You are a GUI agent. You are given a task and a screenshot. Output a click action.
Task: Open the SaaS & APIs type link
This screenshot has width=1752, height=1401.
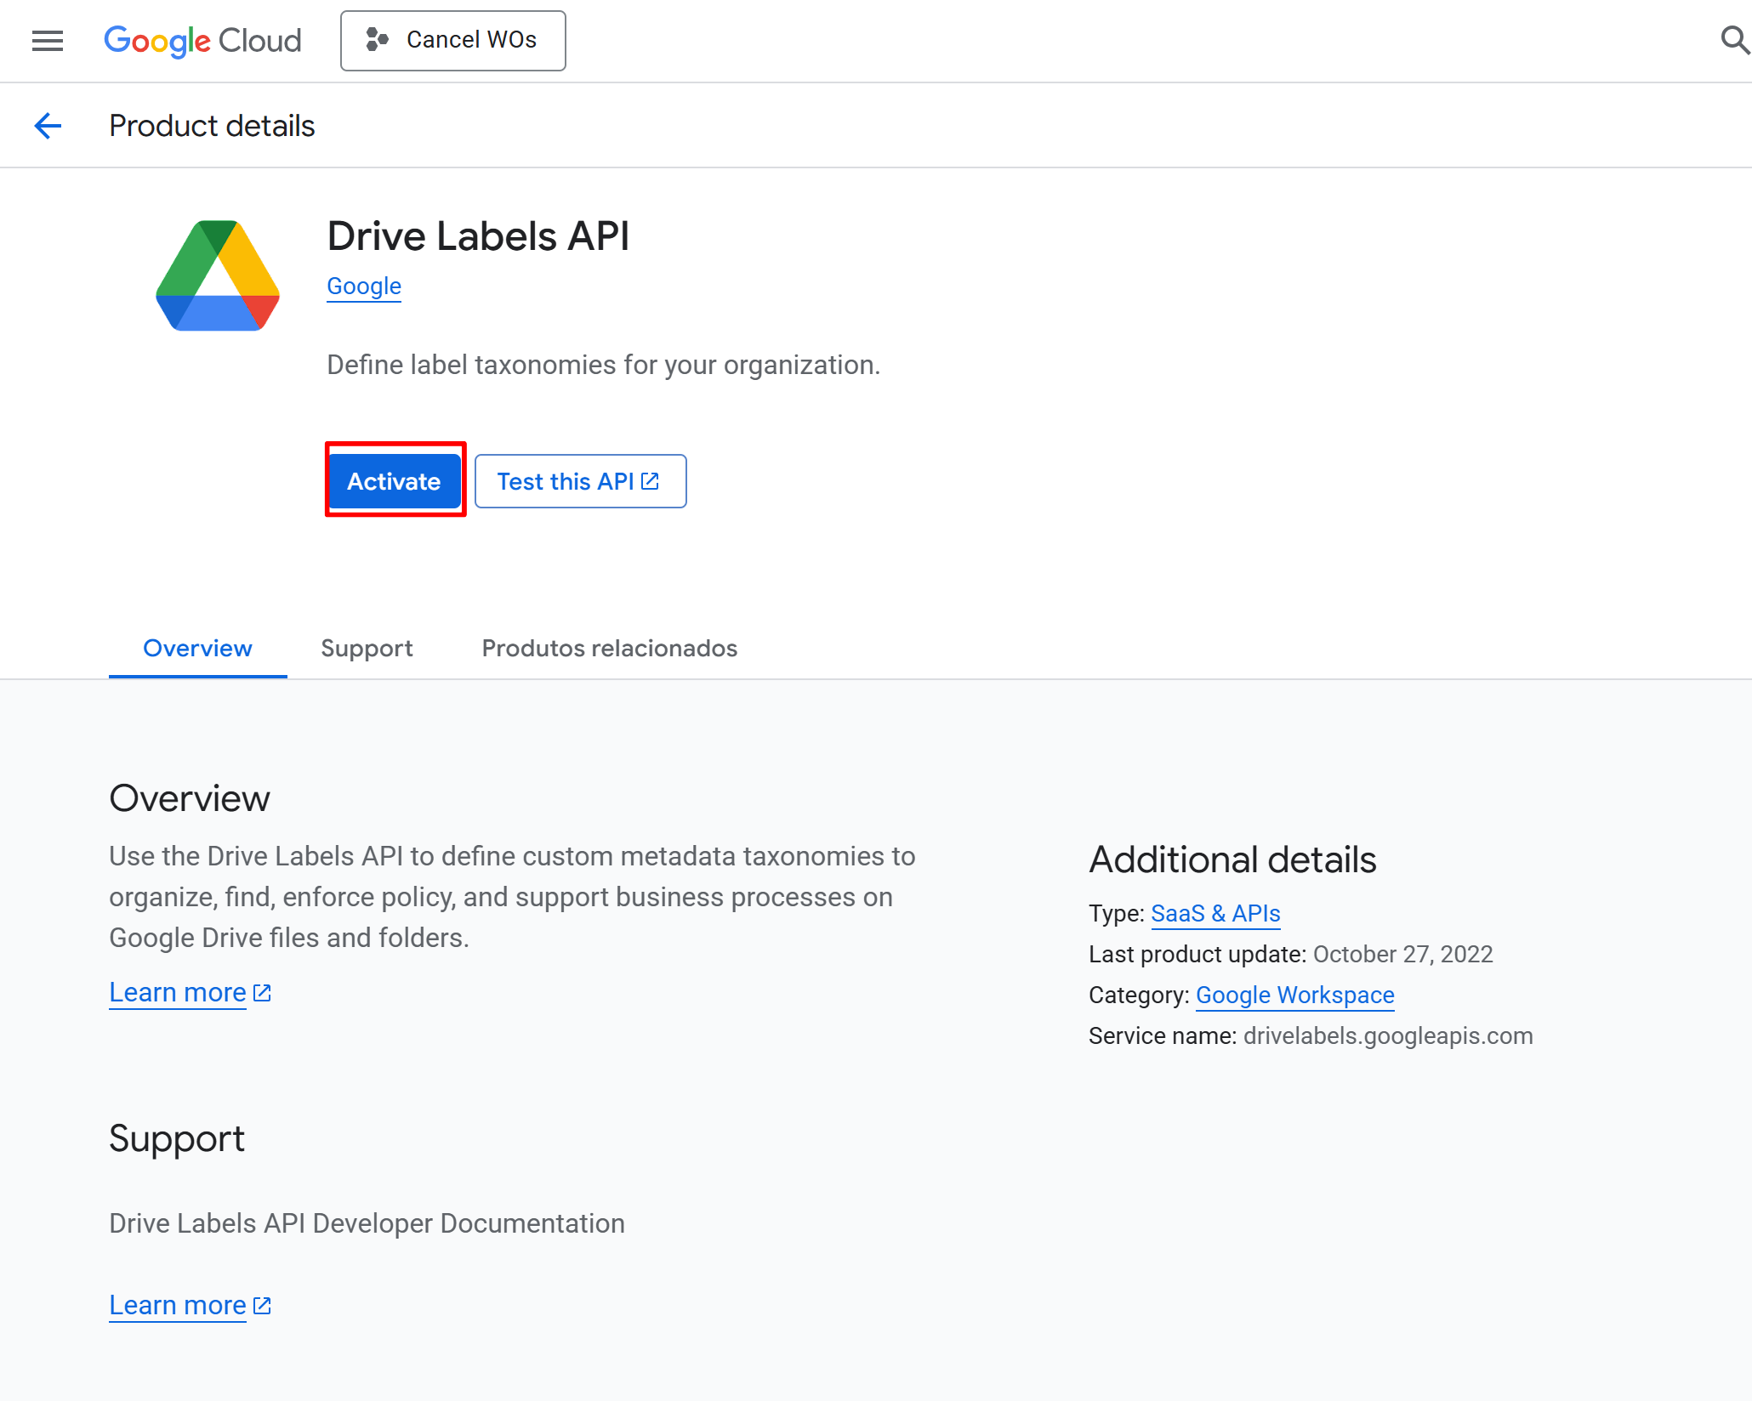[1214, 913]
